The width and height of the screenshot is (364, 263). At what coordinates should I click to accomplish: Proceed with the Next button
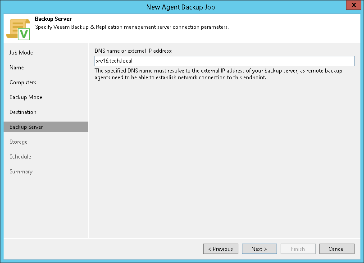coord(259,249)
